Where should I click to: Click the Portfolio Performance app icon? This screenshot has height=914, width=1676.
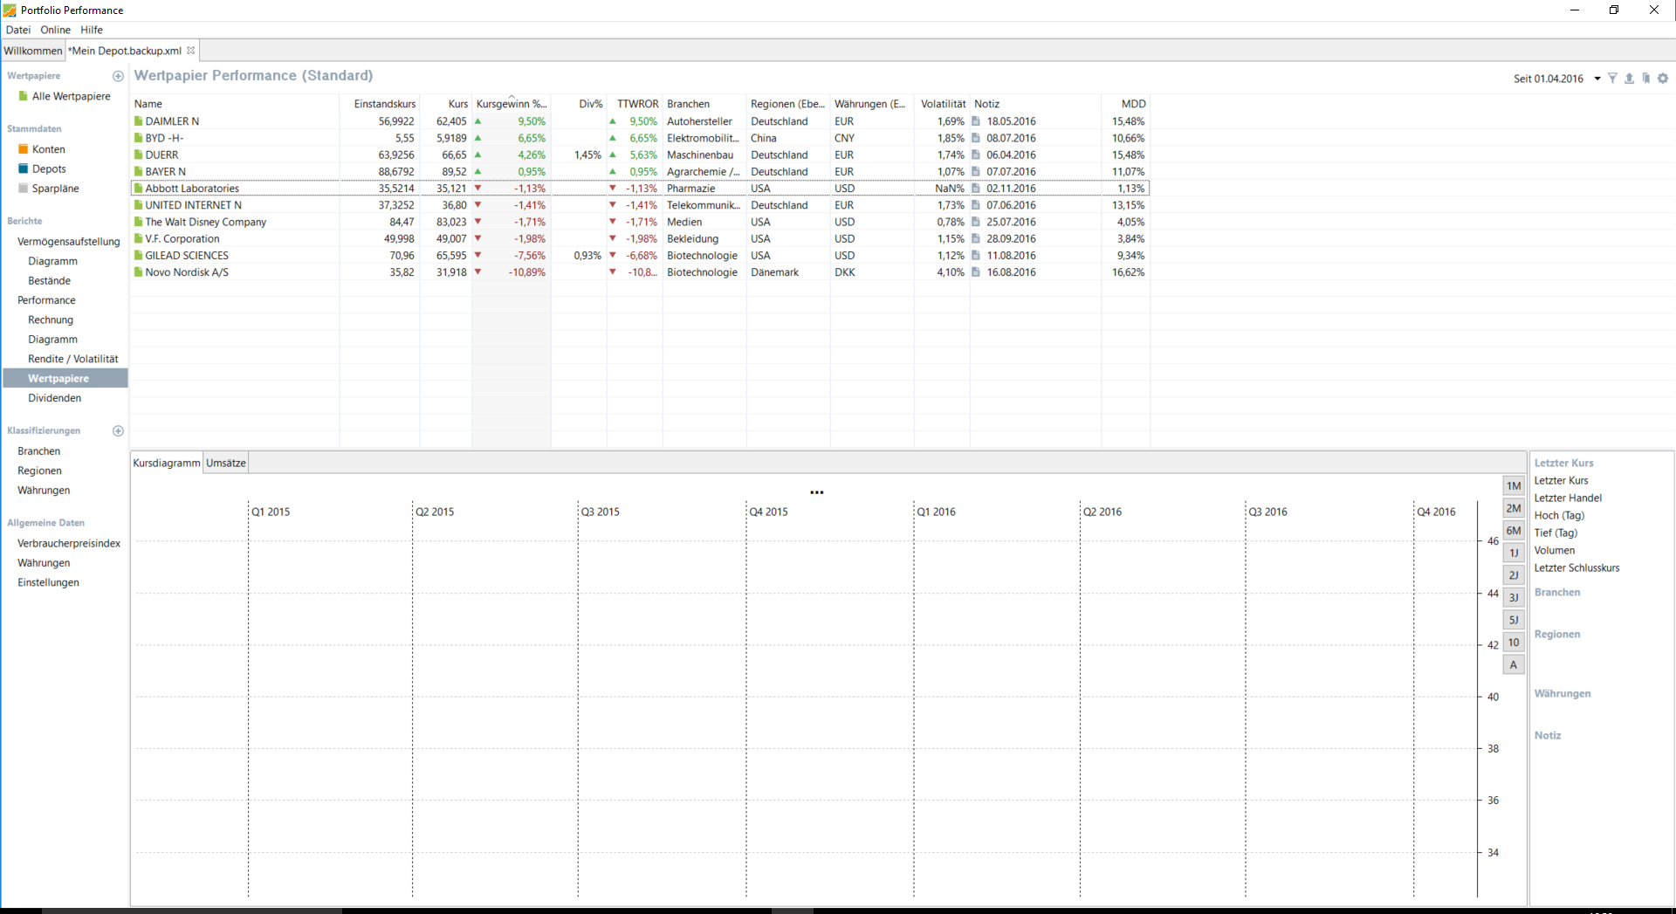click(x=10, y=10)
